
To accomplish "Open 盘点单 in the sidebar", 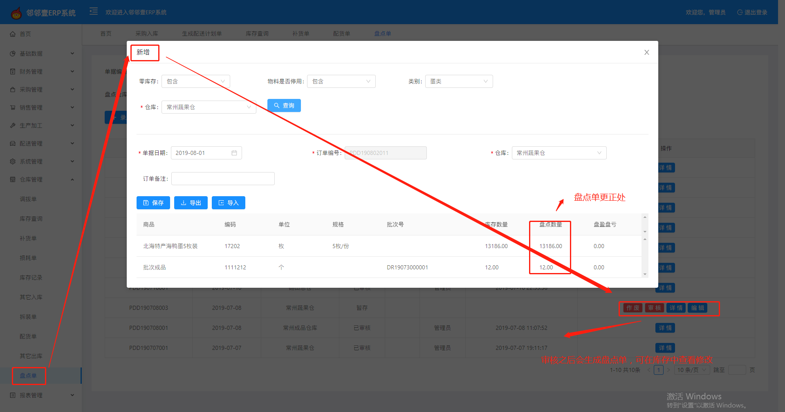I will click(x=28, y=376).
